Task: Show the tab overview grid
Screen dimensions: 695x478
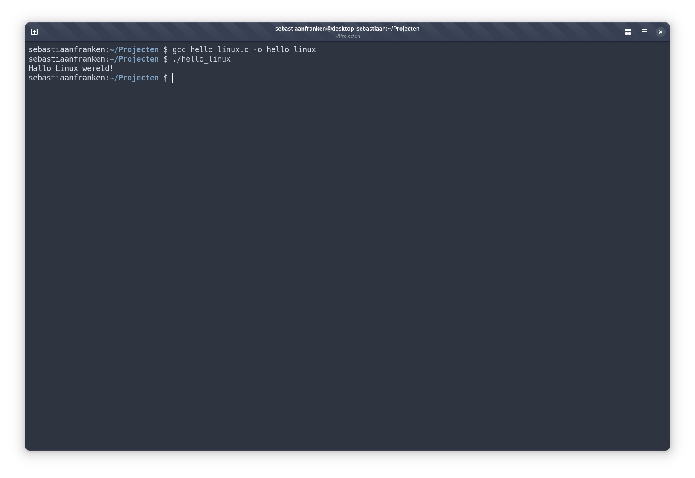Action: click(628, 32)
